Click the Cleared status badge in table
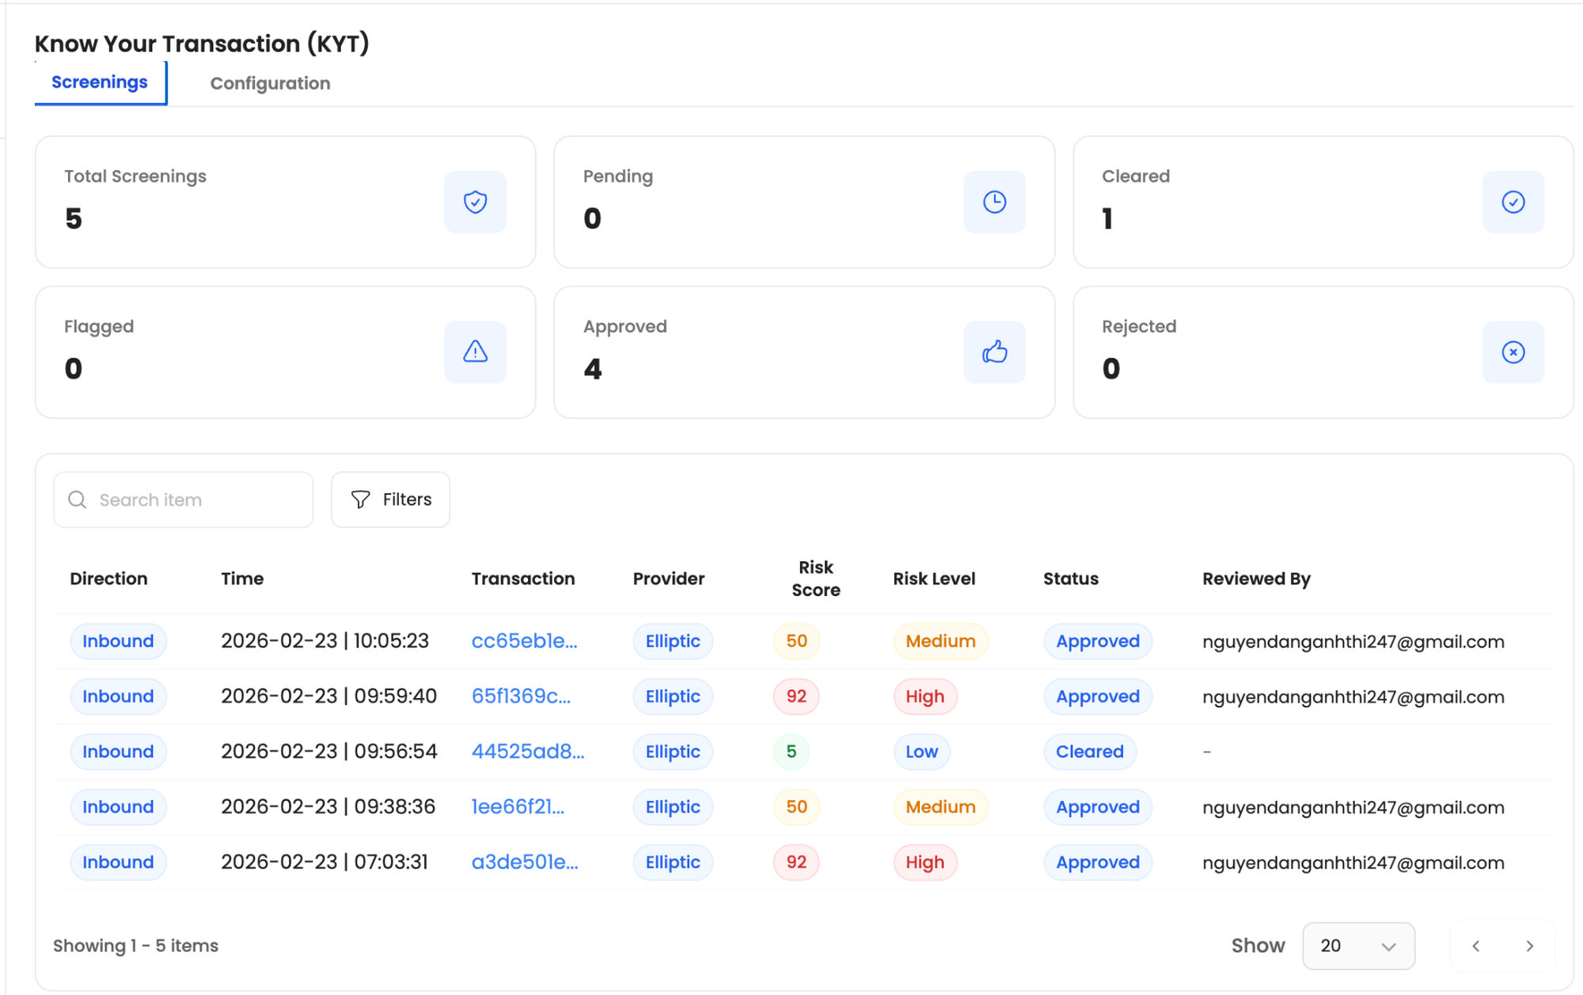 1090,751
